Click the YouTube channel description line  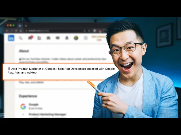(x=63, y=59)
